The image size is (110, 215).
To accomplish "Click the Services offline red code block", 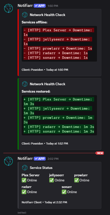I will coord(59,44).
